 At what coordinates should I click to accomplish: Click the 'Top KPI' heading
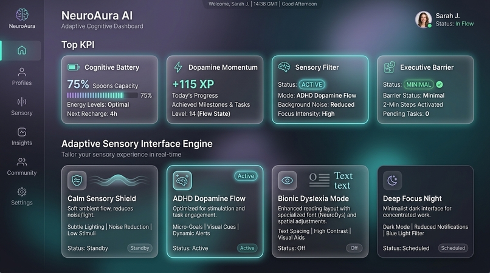(x=78, y=45)
